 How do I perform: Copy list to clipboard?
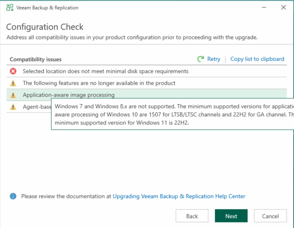click(x=257, y=59)
